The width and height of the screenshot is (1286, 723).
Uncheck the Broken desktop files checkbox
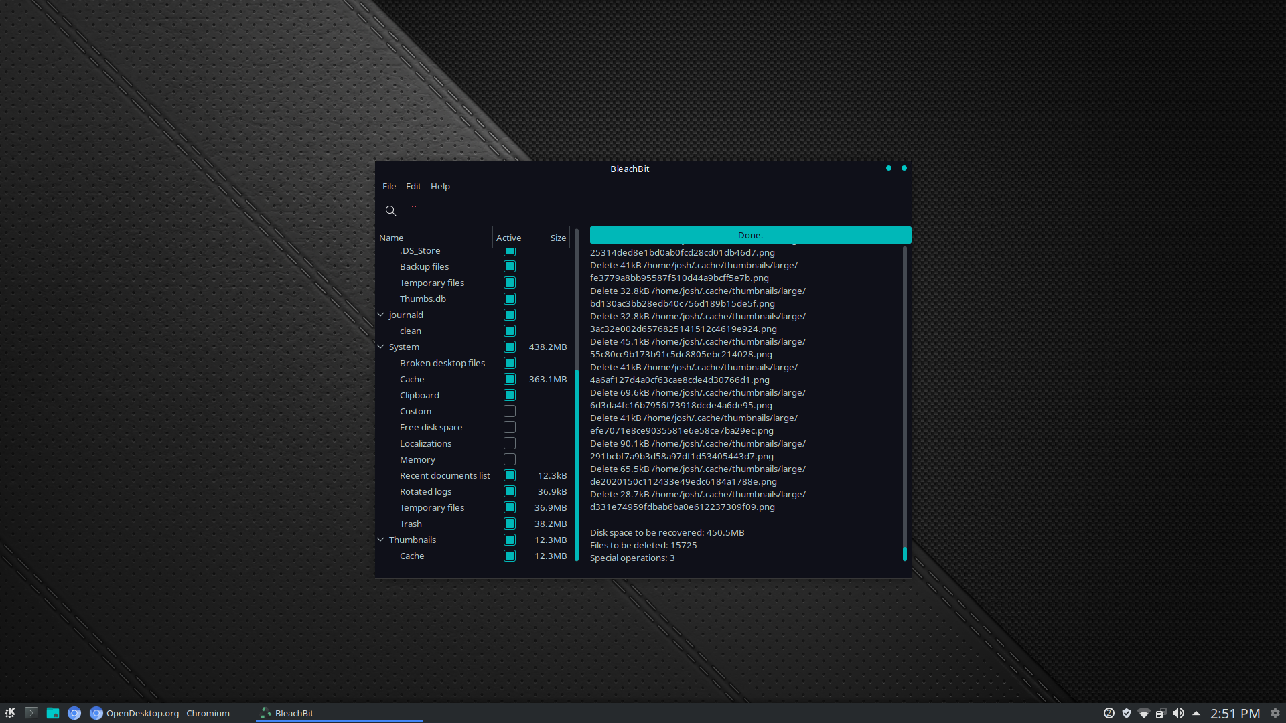tap(510, 363)
